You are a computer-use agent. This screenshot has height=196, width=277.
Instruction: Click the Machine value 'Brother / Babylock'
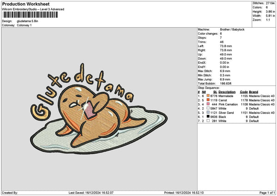pos(232,30)
